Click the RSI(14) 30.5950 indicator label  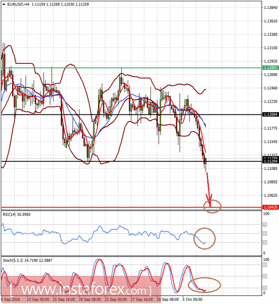17,214
